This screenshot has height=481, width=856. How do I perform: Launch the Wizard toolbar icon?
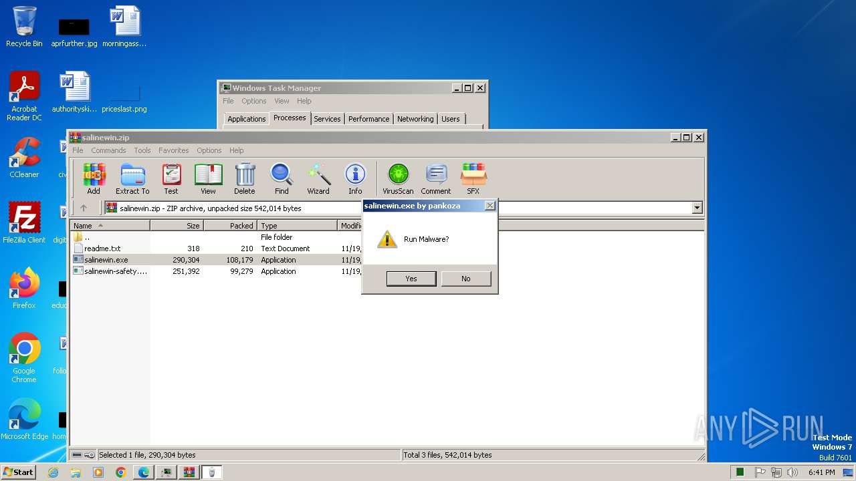pos(318,179)
